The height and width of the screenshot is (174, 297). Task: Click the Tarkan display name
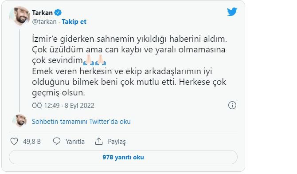42,13
